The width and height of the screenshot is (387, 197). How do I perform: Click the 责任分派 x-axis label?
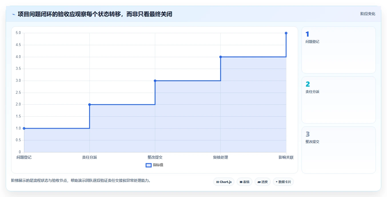tap(89, 157)
